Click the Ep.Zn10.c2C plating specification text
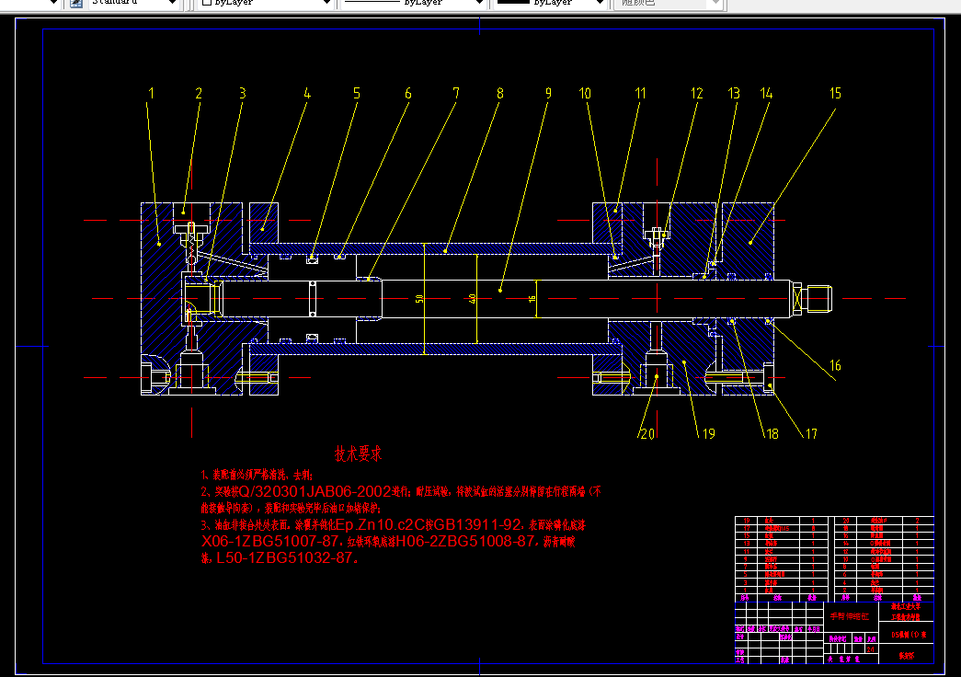The width and height of the screenshot is (961, 677). click(x=381, y=525)
